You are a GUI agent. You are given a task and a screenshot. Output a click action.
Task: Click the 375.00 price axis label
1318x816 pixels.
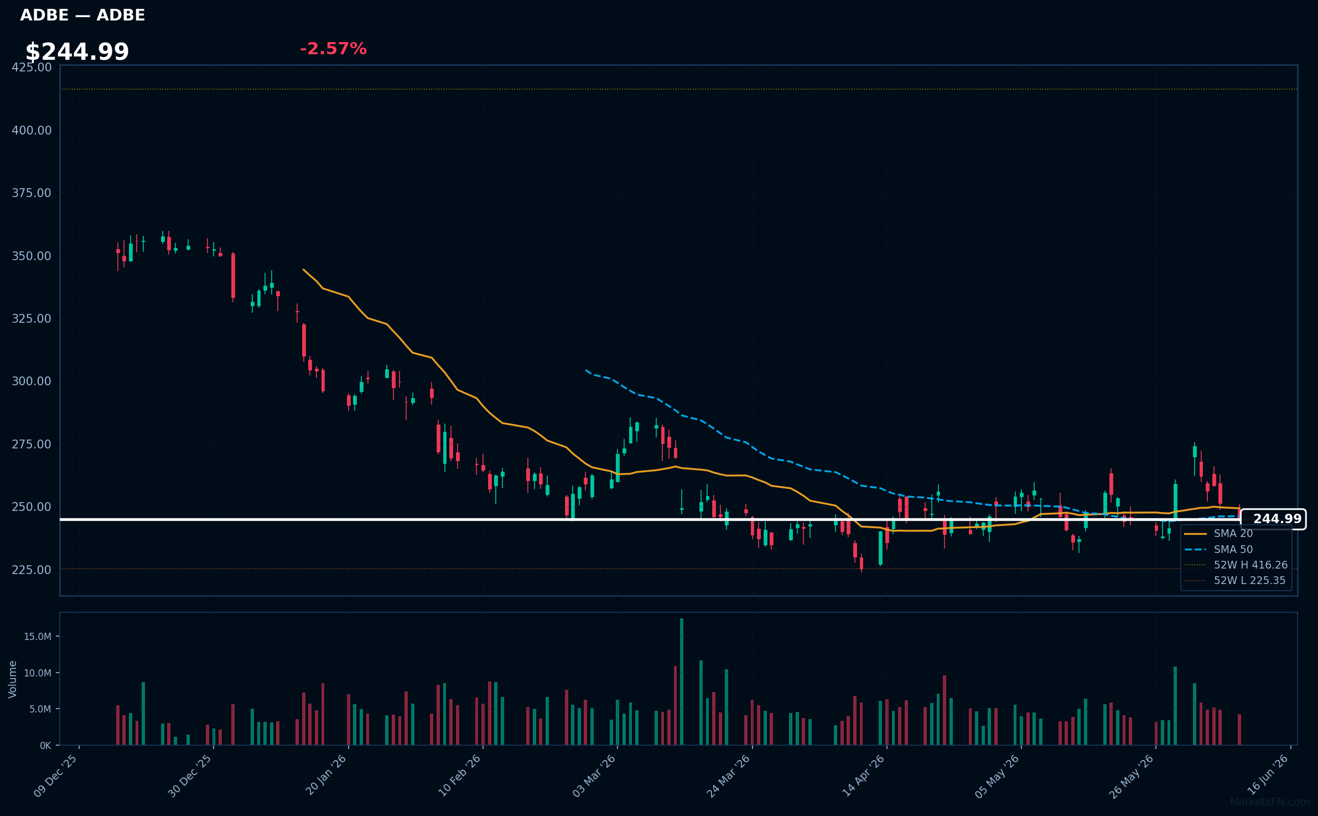32,193
